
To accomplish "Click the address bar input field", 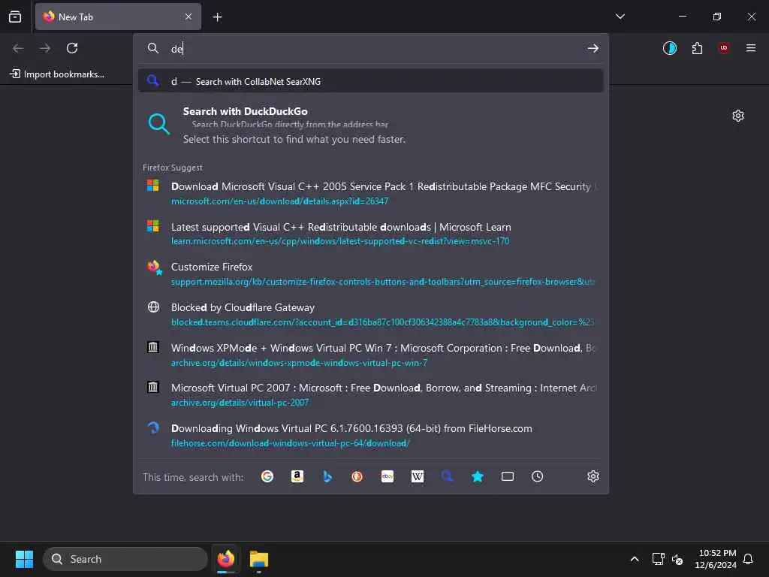I will point(371,48).
